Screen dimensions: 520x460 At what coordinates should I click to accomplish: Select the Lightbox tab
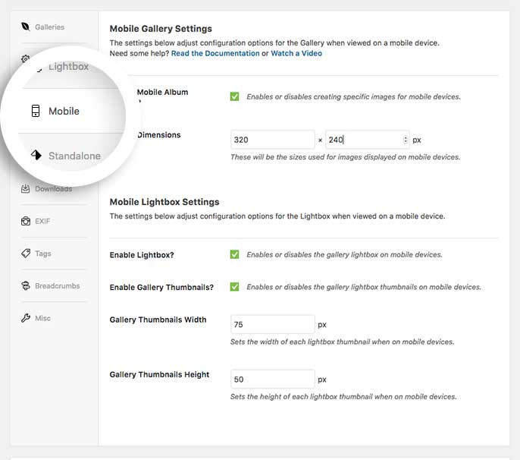click(69, 67)
